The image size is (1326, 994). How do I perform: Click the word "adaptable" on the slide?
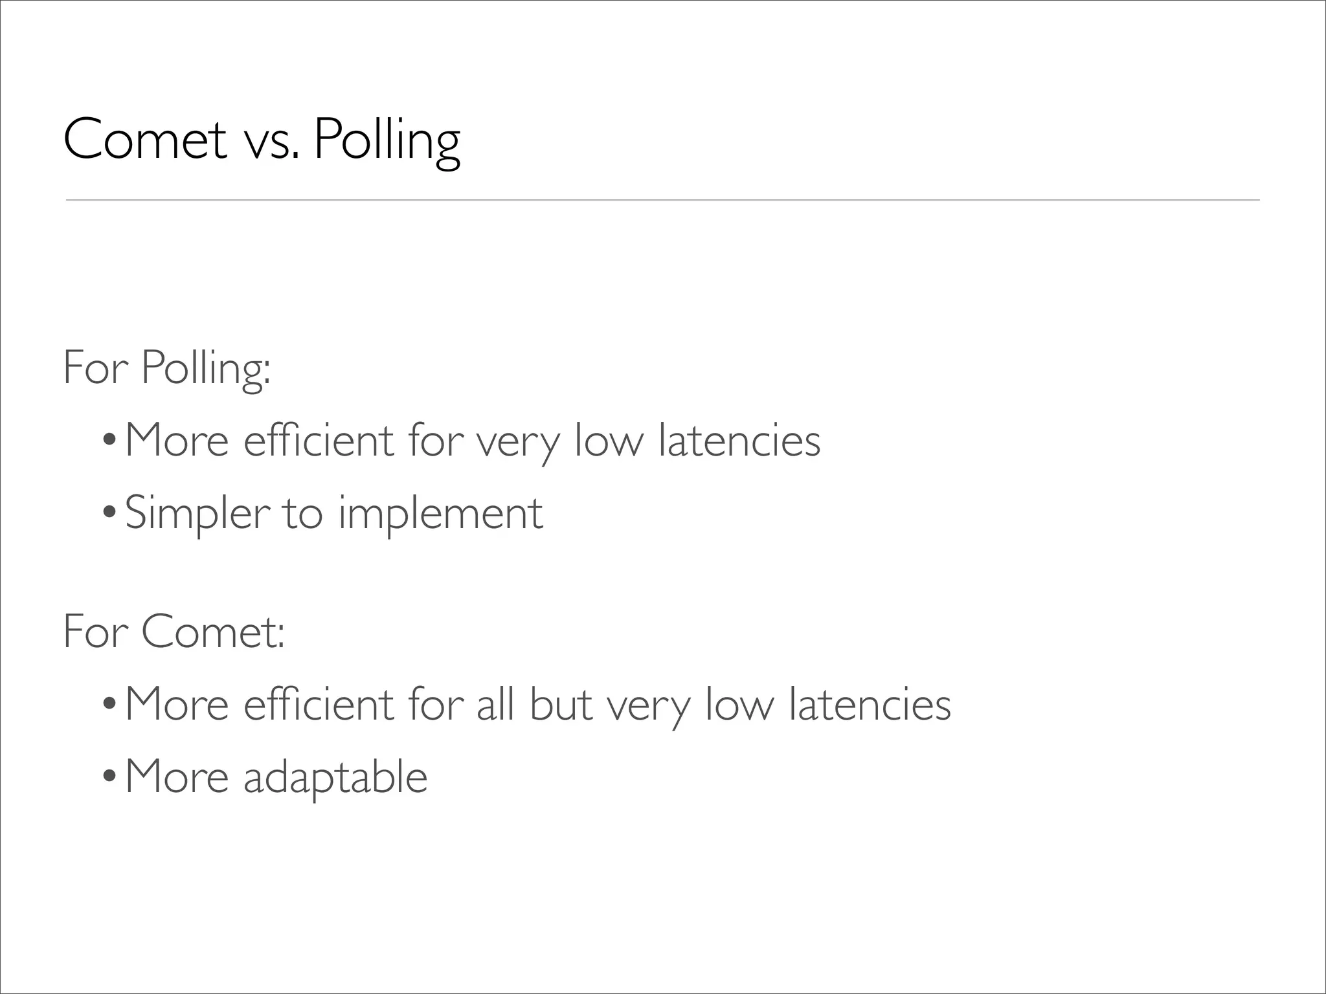click(x=335, y=777)
